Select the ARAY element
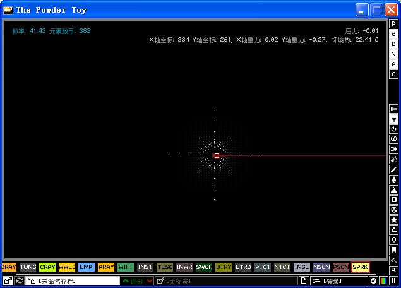Viewport: 401px width, 288px height. pyautogui.click(x=106, y=267)
